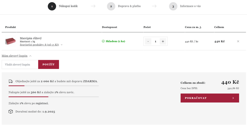Screen dimensions: 247x126
Task: Remove Marcipán růžový from cart
Action: tap(238, 41)
